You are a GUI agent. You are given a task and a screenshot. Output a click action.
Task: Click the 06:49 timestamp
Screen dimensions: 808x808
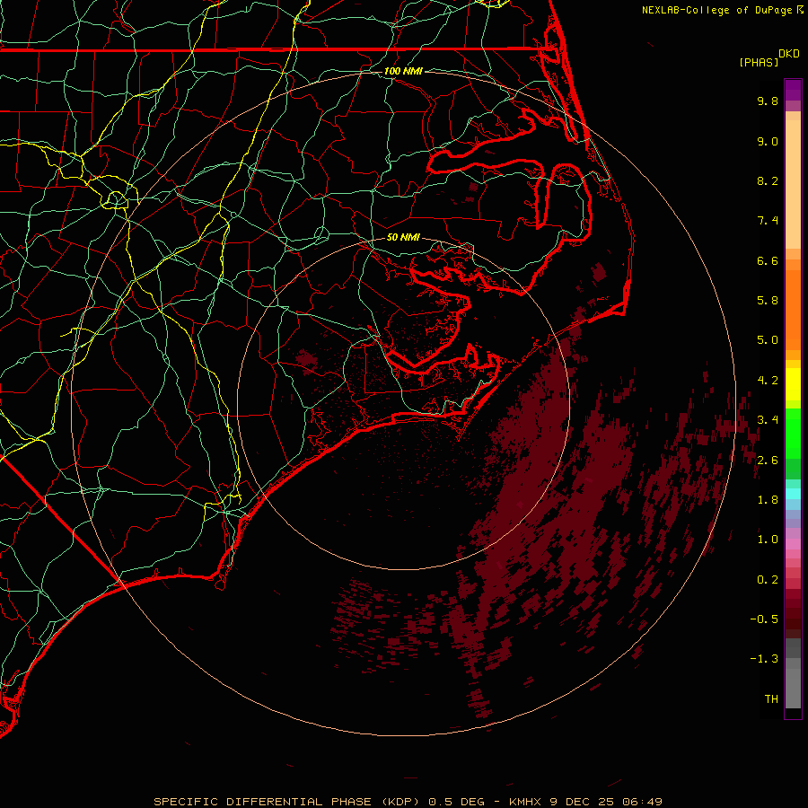(x=642, y=802)
